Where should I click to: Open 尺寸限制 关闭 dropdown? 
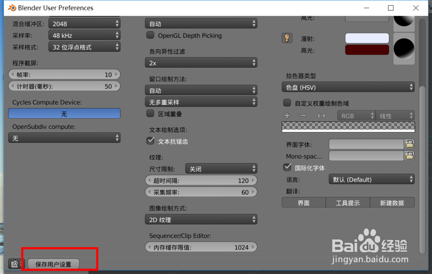[x=221, y=169]
